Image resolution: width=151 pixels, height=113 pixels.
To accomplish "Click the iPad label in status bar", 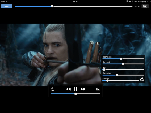I will click(x=2, y=1).
